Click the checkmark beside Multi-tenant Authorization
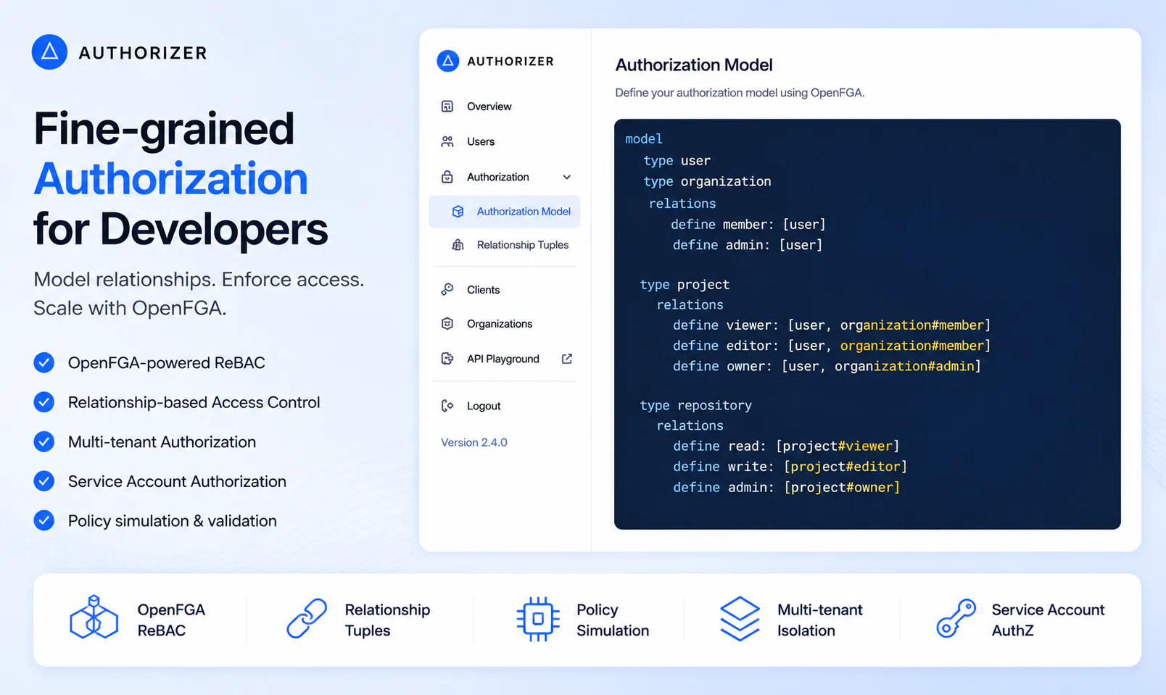This screenshot has width=1166, height=695. pyautogui.click(x=44, y=441)
